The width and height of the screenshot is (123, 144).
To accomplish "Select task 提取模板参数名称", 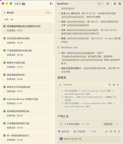I will click(x=27, y=77).
